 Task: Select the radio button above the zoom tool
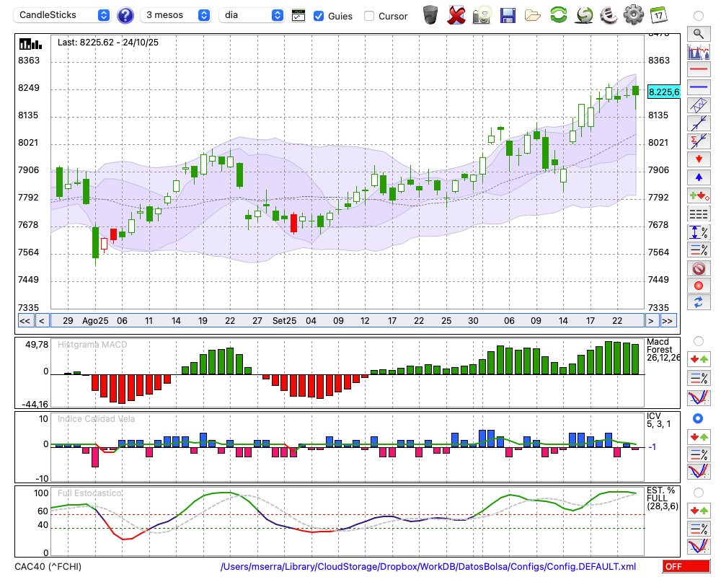(699, 16)
